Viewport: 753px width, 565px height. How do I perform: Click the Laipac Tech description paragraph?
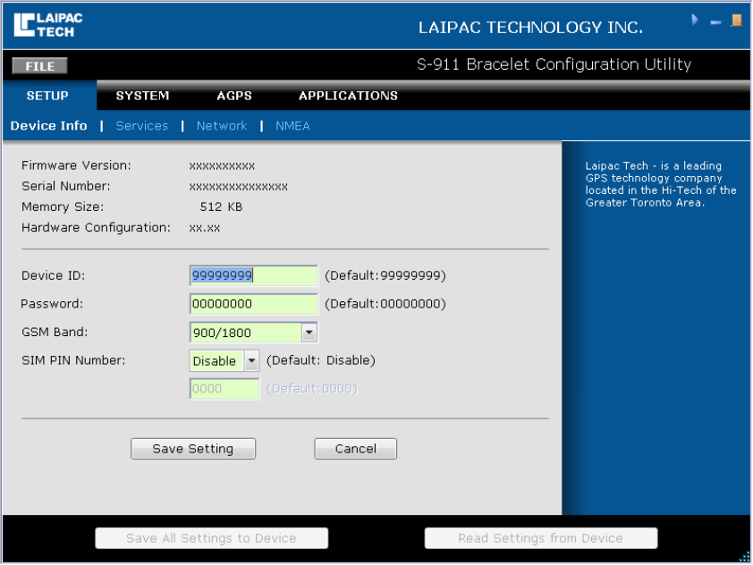point(661,184)
